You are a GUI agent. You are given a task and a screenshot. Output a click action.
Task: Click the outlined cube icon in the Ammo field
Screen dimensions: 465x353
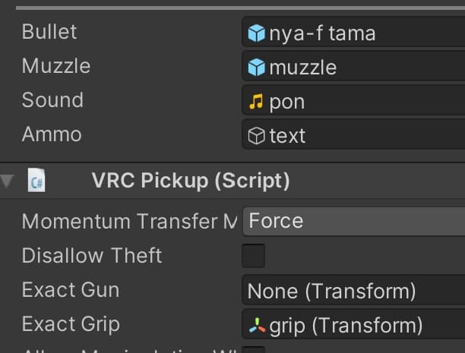point(257,136)
